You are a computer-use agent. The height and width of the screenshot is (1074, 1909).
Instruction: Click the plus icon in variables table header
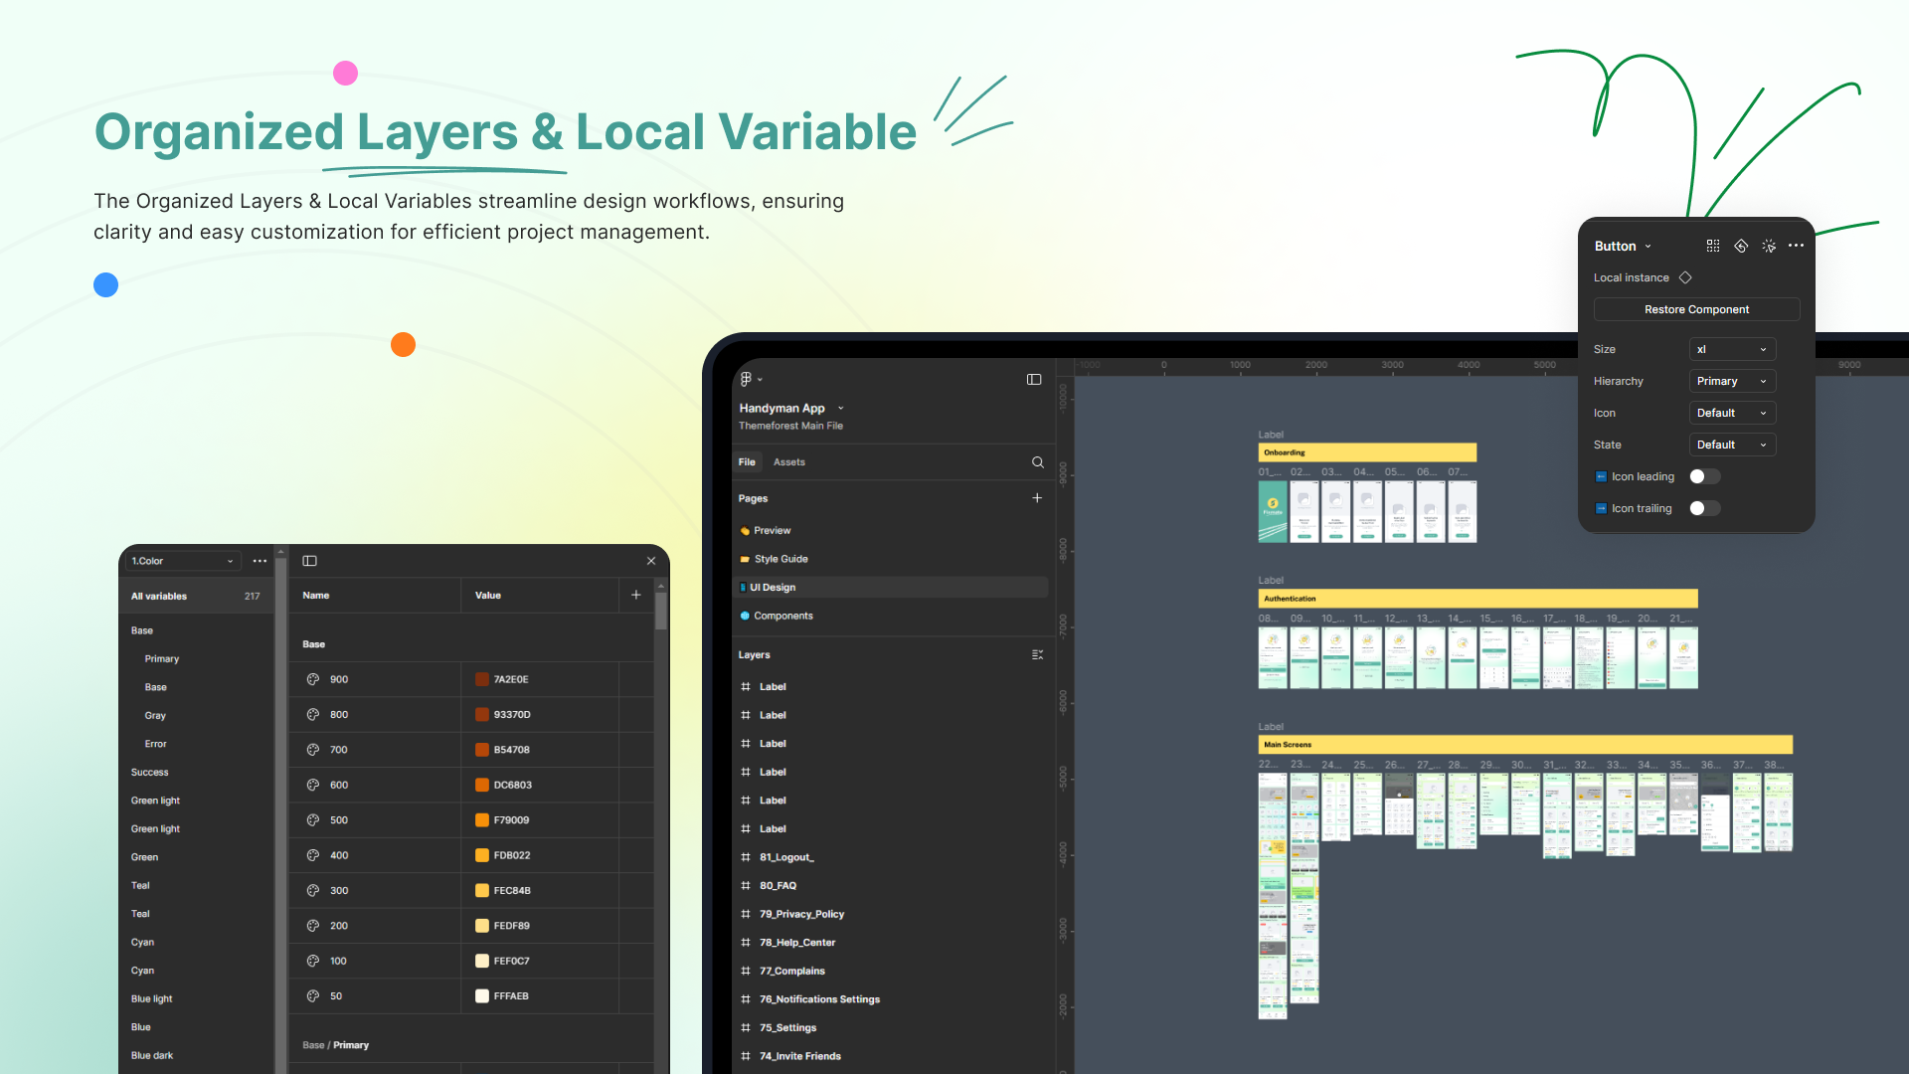(x=636, y=595)
